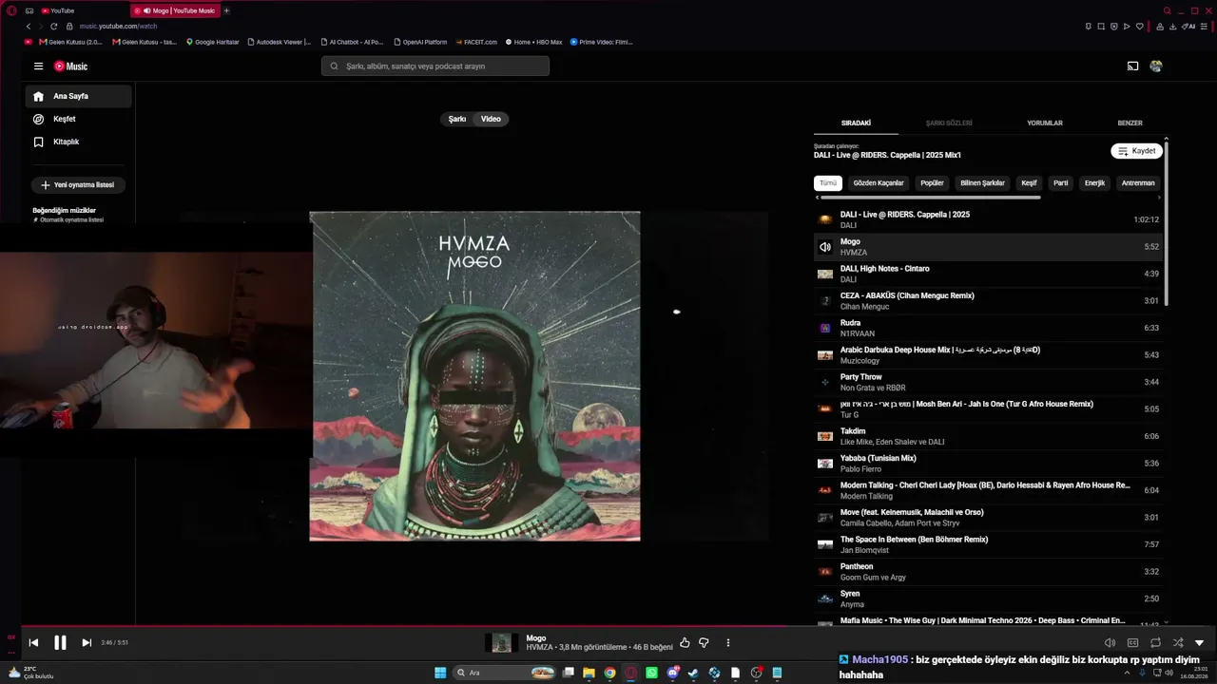Collapse the player page with the arrow
The width and height of the screenshot is (1217, 684).
(1199, 643)
